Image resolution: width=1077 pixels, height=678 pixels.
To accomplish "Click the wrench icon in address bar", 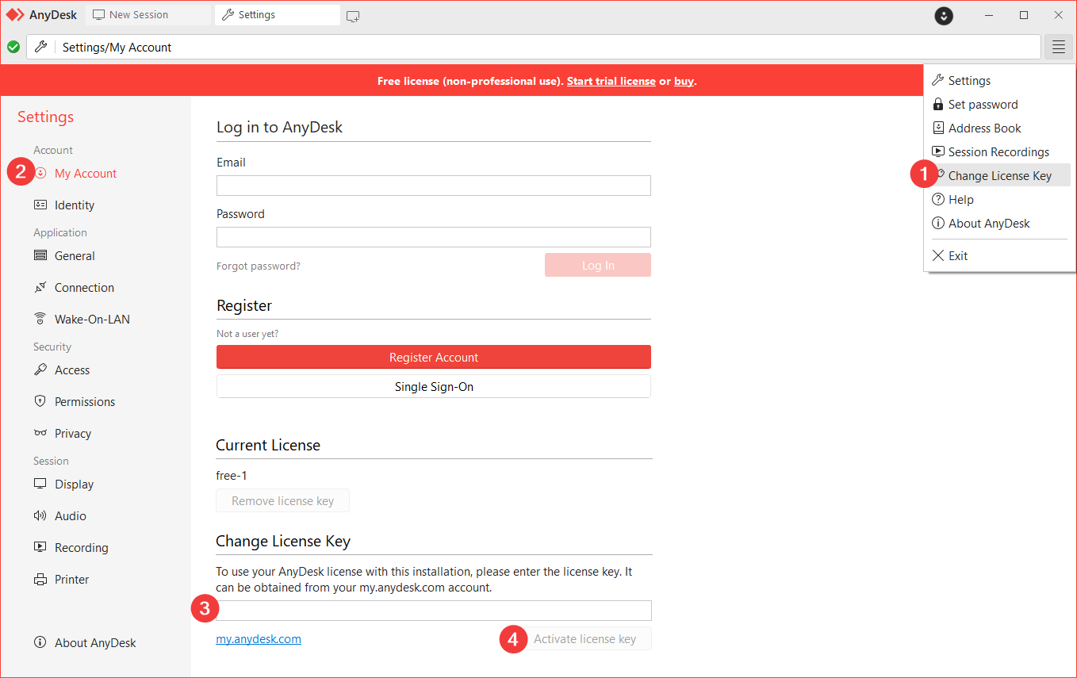I will [40, 47].
